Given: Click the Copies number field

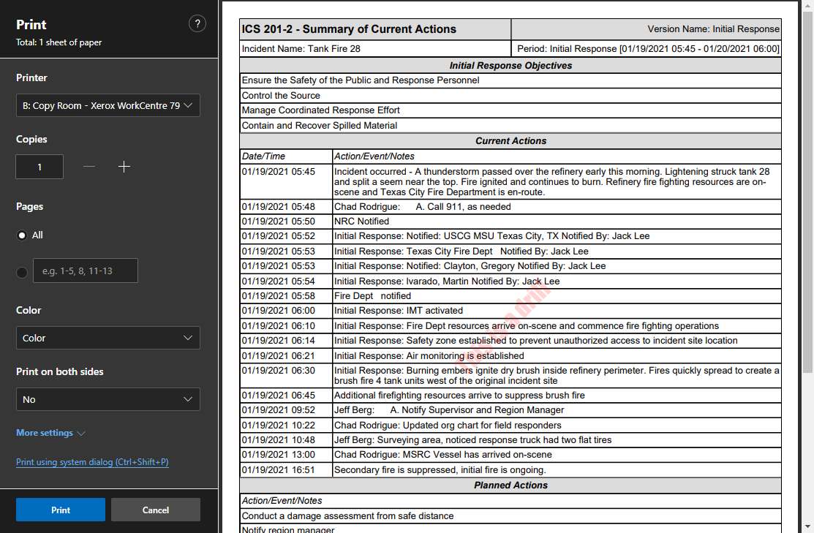Looking at the screenshot, I should pos(39,167).
